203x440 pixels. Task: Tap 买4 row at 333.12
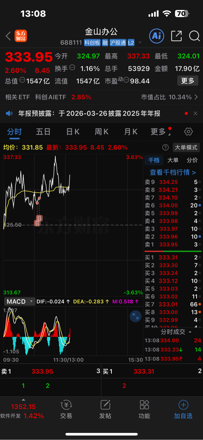tap(173, 281)
